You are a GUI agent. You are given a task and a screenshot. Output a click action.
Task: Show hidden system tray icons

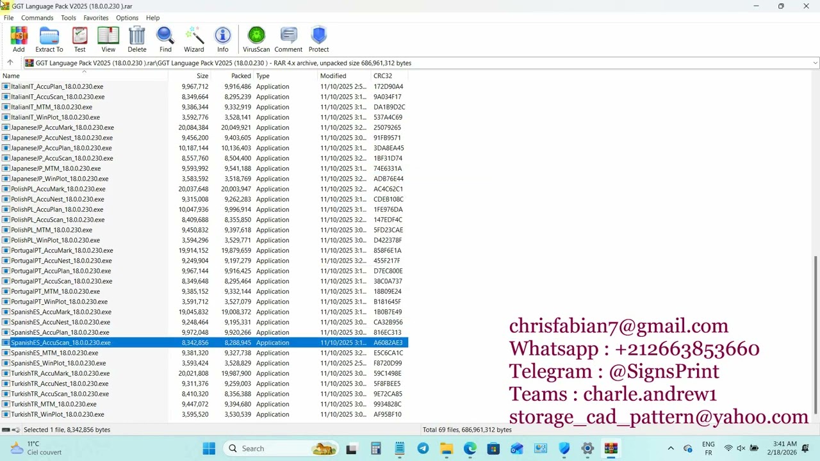[671, 448]
